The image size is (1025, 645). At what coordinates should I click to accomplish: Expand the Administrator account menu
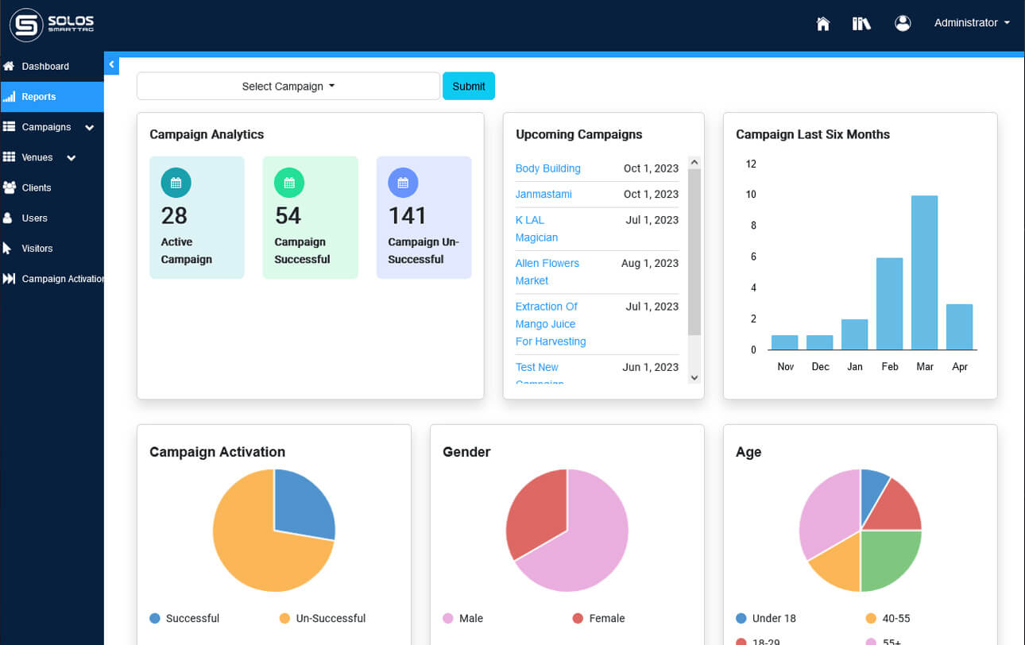pos(972,23)
